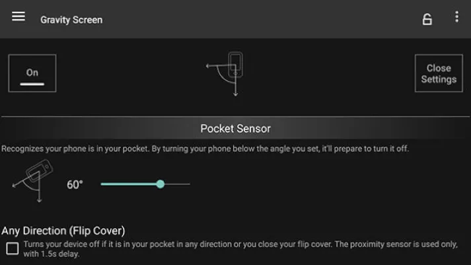The image size is (471, 265).
Task: Tap the white underline under On
Action: (x=32, y=84)
